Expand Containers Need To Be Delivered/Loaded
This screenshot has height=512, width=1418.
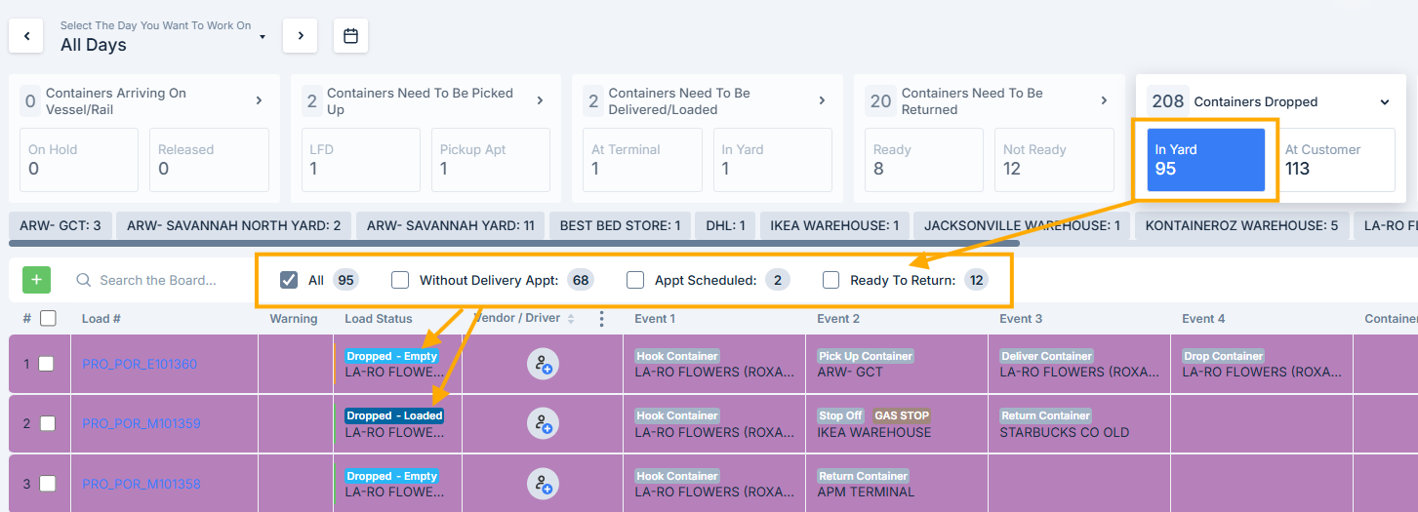pos(822,100)
